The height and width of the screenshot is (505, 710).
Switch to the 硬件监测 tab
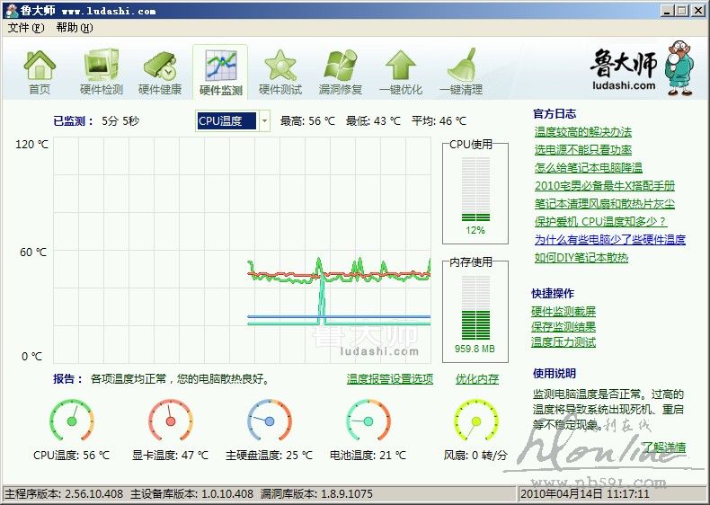pos(220,72)
